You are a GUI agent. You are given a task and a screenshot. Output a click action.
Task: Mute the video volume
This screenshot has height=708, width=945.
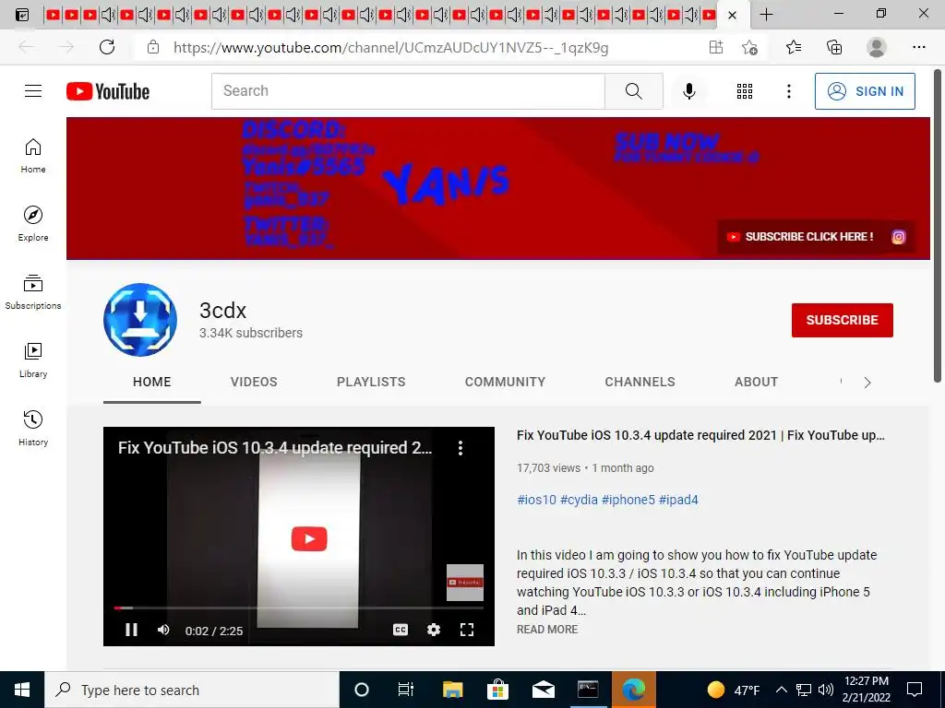[x=163, y=630]
